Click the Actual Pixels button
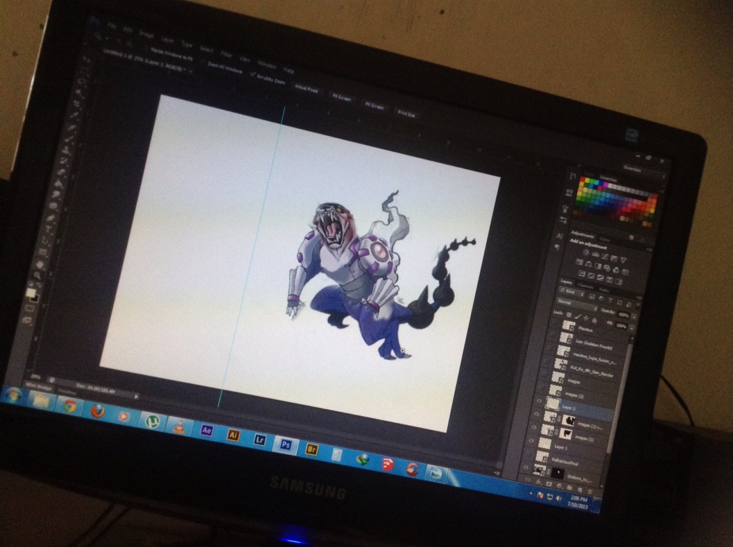Viewport: 733px width, 547px height. click(306, 89)
